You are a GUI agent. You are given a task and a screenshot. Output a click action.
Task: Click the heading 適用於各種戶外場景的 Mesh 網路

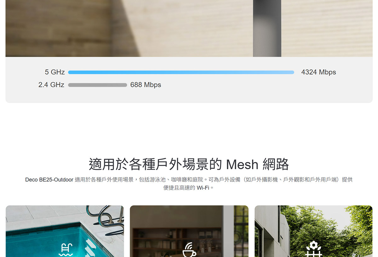tap(189, 164)
